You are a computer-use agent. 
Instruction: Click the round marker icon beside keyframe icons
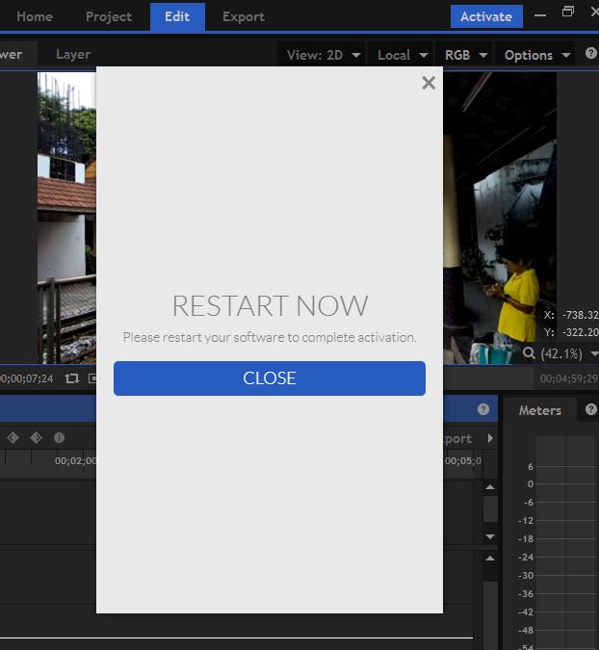(59, 438)
